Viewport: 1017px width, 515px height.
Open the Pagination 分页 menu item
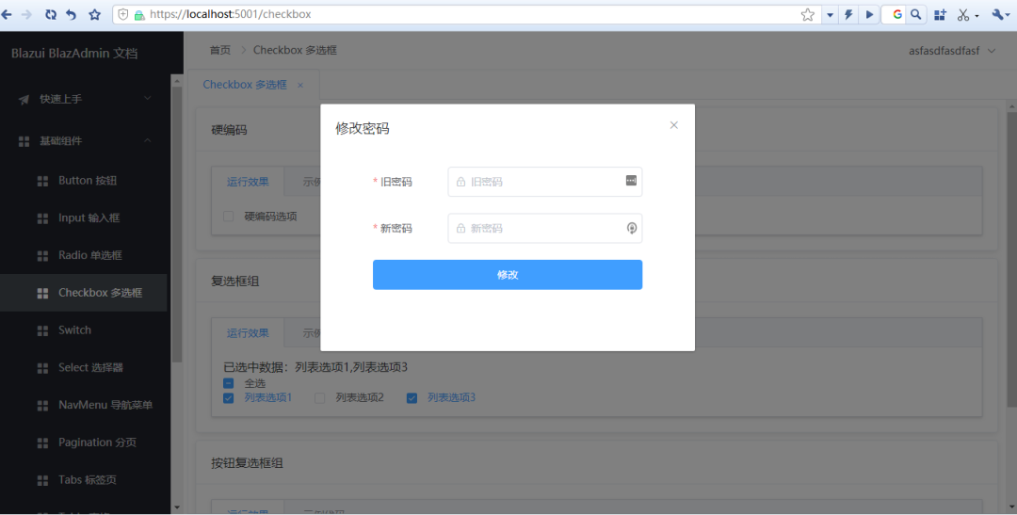tap(83, 443)
